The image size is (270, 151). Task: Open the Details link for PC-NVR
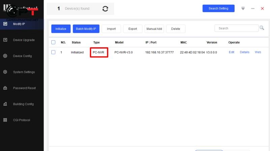(244, 52)
